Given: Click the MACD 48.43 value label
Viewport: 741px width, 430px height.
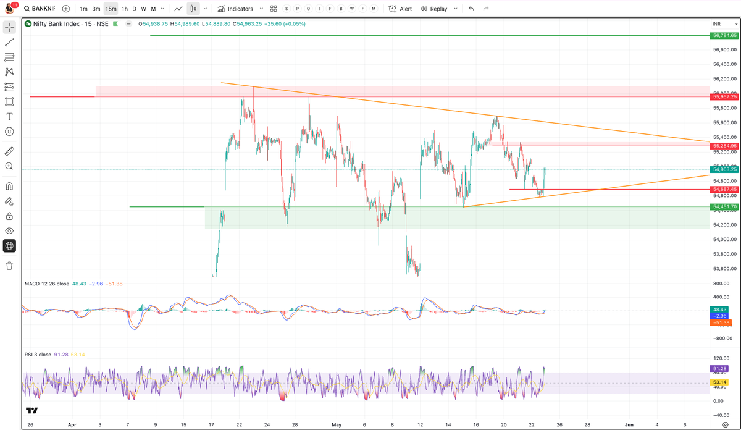Looking at the screenshot, I should click(719, 308).
